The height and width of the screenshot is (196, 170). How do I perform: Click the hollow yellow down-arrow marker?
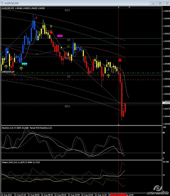[x=51, y=26]
